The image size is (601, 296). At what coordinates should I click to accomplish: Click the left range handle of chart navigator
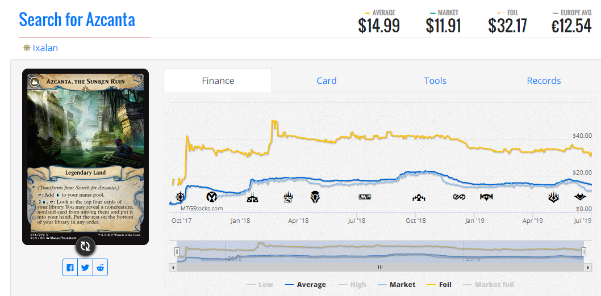tap(177, 251)
